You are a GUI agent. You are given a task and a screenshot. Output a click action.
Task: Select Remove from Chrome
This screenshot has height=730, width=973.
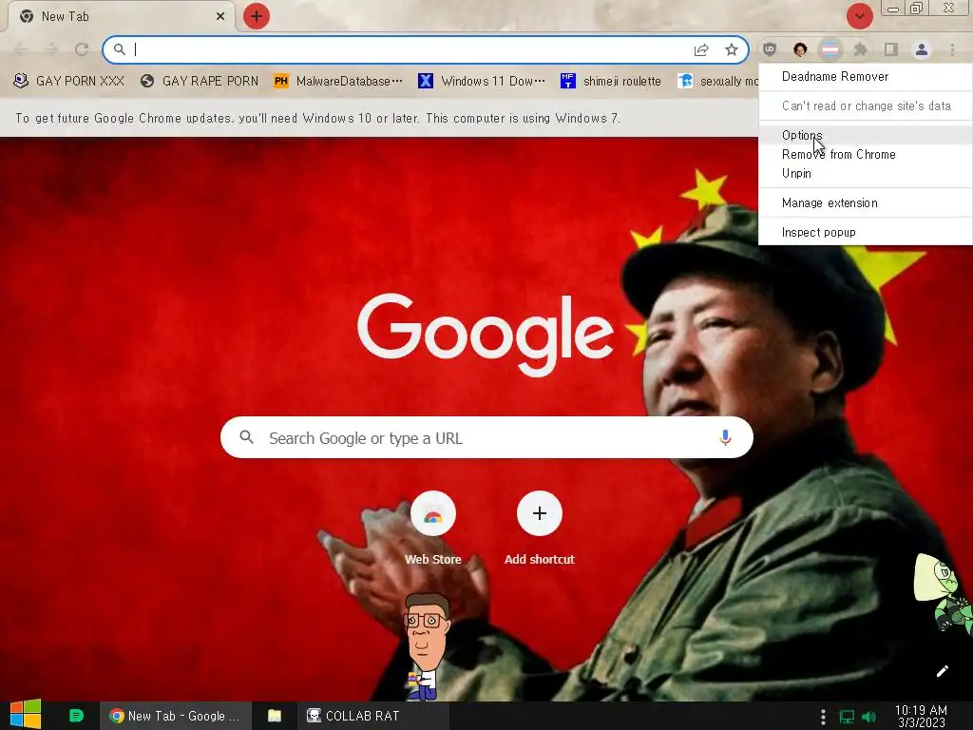pos(865,155)
